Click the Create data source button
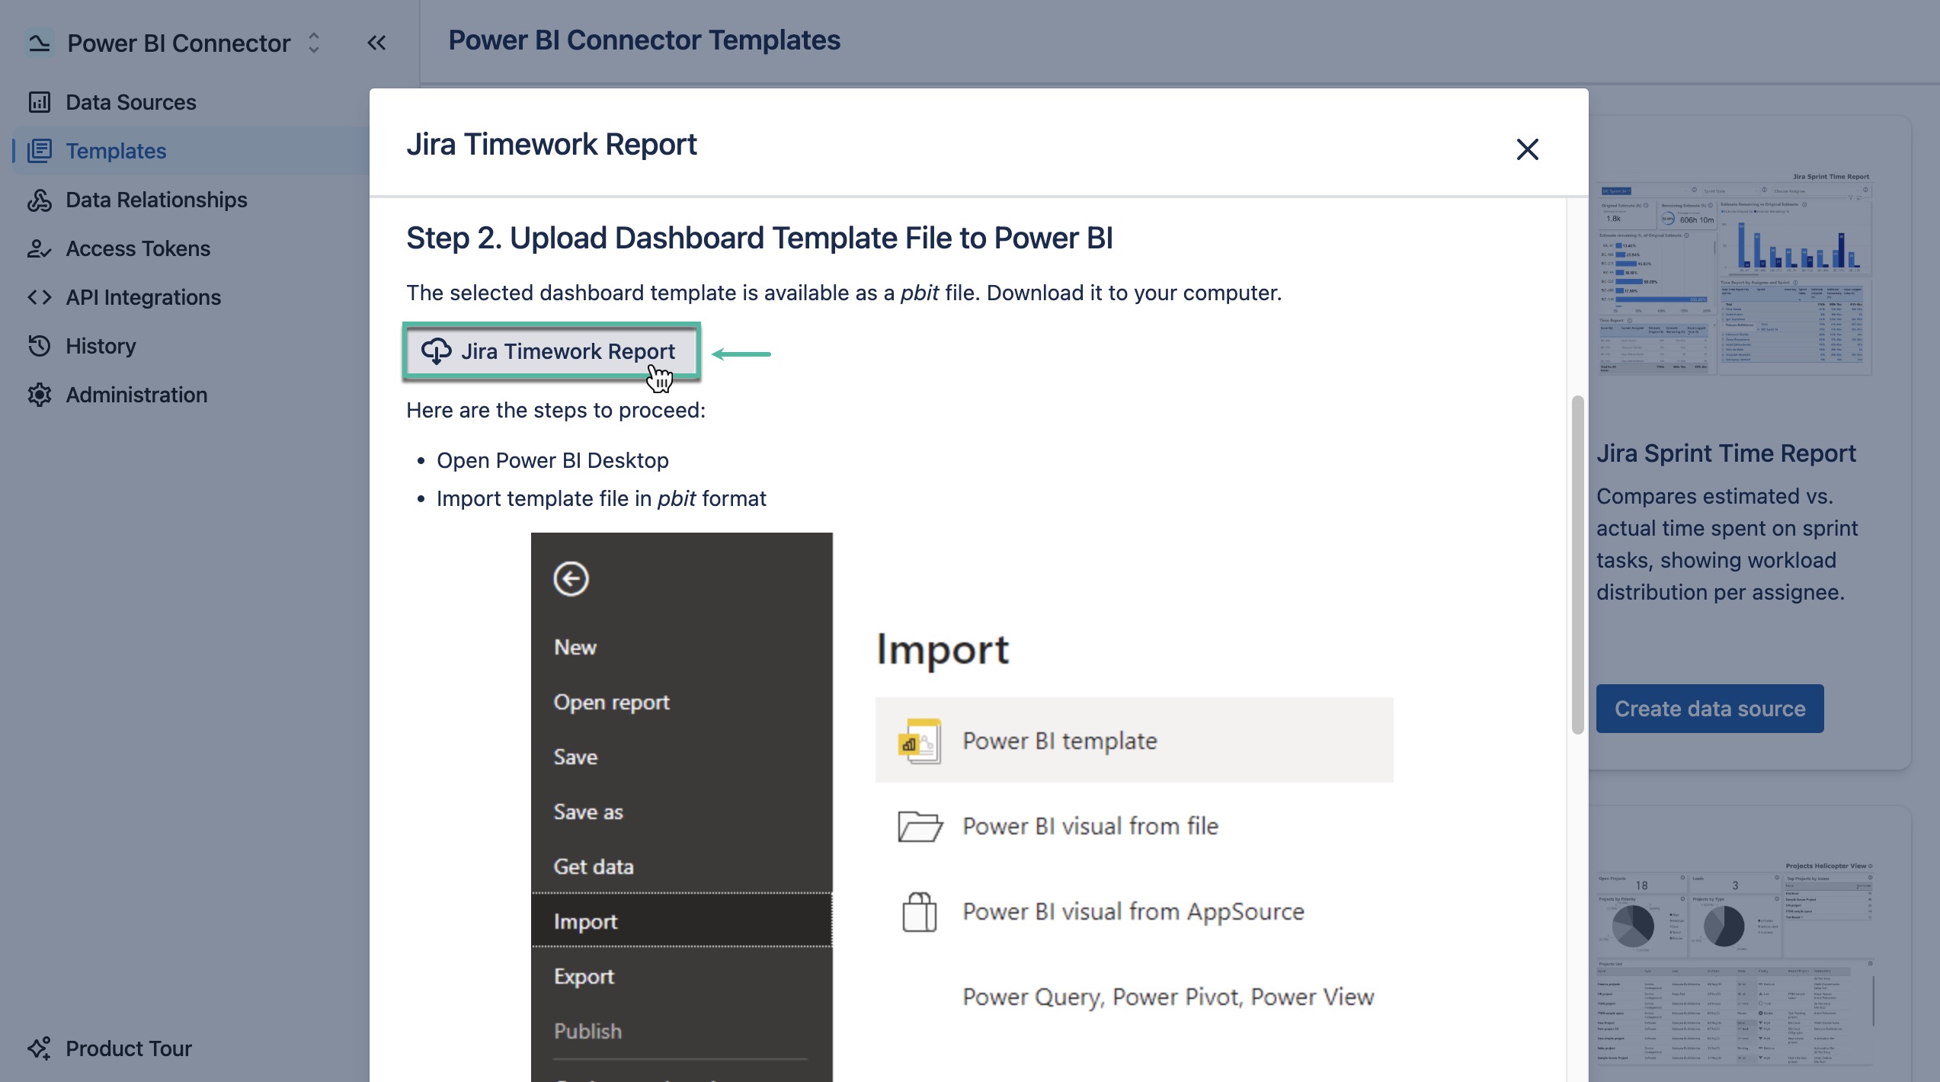This screenshot has width=1940, height=1082. point(1709,709)
